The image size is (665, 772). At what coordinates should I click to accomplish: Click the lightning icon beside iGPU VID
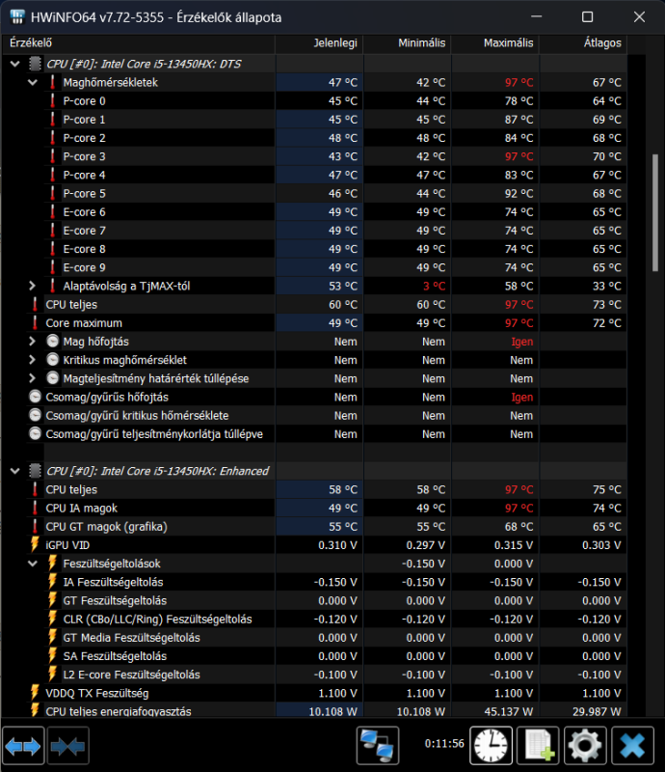tap(35, 544)
